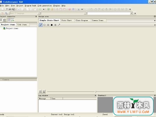Image resolution: width=156 pixels, height=117 pixels.
Task: Select Project items node in the tree
Action: click(12, 28)
